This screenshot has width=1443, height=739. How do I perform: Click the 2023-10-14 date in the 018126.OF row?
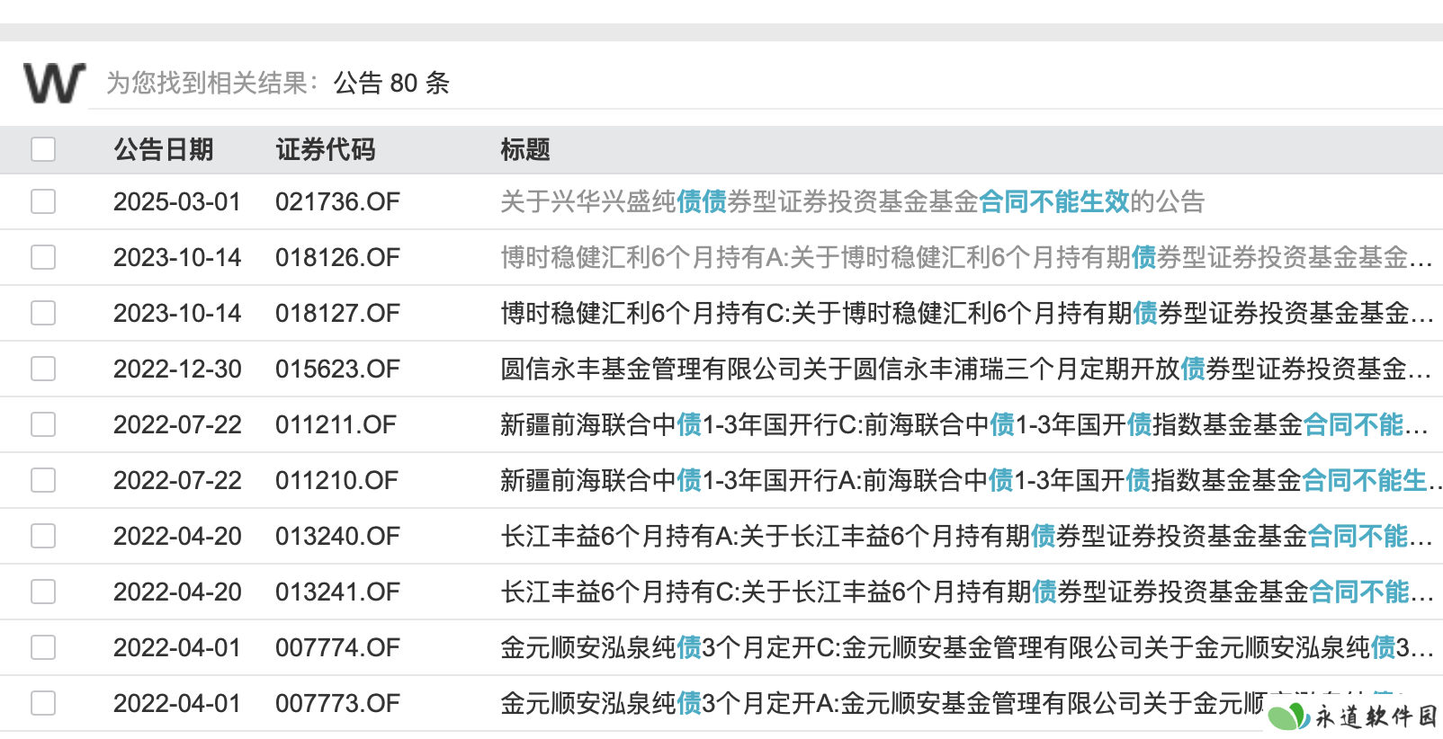coord(177,257)
